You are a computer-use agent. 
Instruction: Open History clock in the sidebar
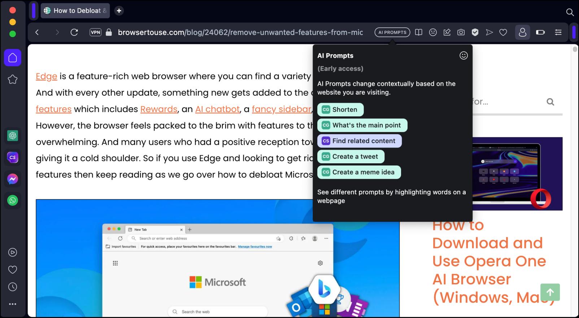[13, 287]
